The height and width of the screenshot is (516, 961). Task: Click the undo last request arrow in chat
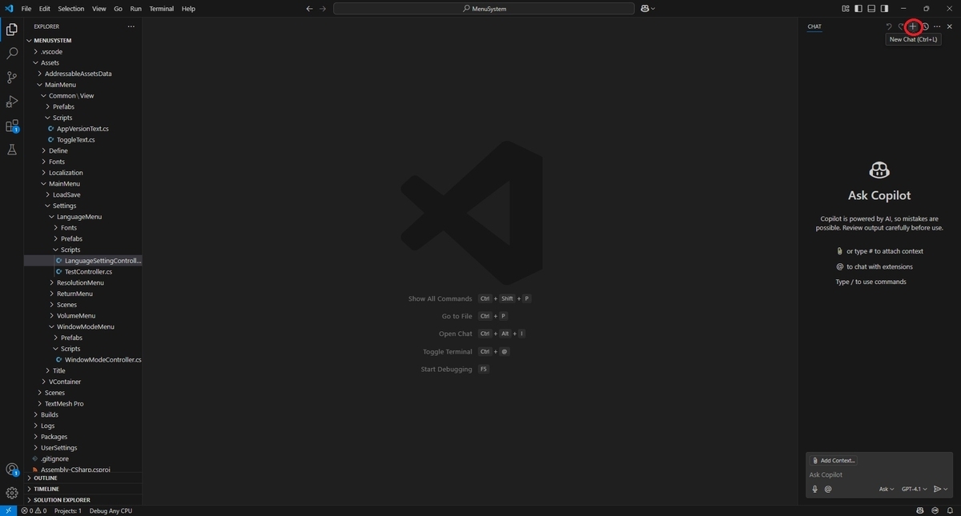(889, 26)
